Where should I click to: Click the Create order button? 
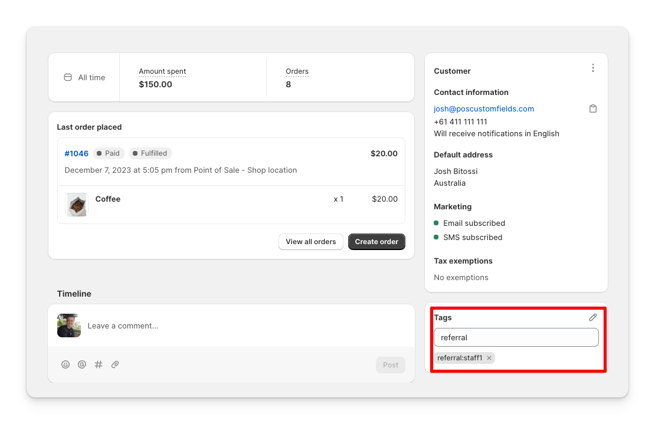[x=376, y=242]
